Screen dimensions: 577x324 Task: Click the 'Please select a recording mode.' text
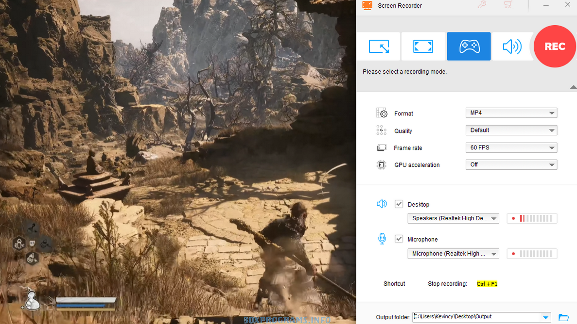click(x=405, y=72)
